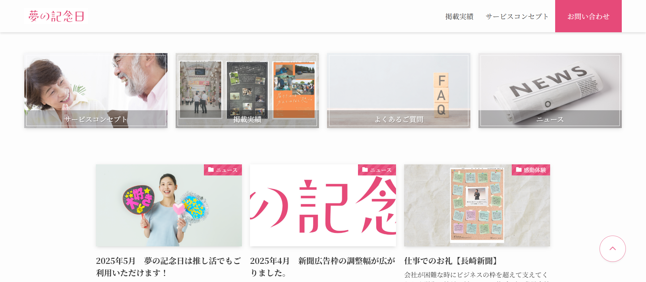Open サービスコンセプト in the top navigation

tap(517, 16)
